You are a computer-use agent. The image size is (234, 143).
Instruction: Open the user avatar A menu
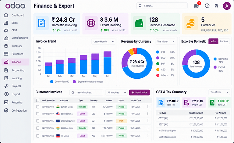[227, 6]
